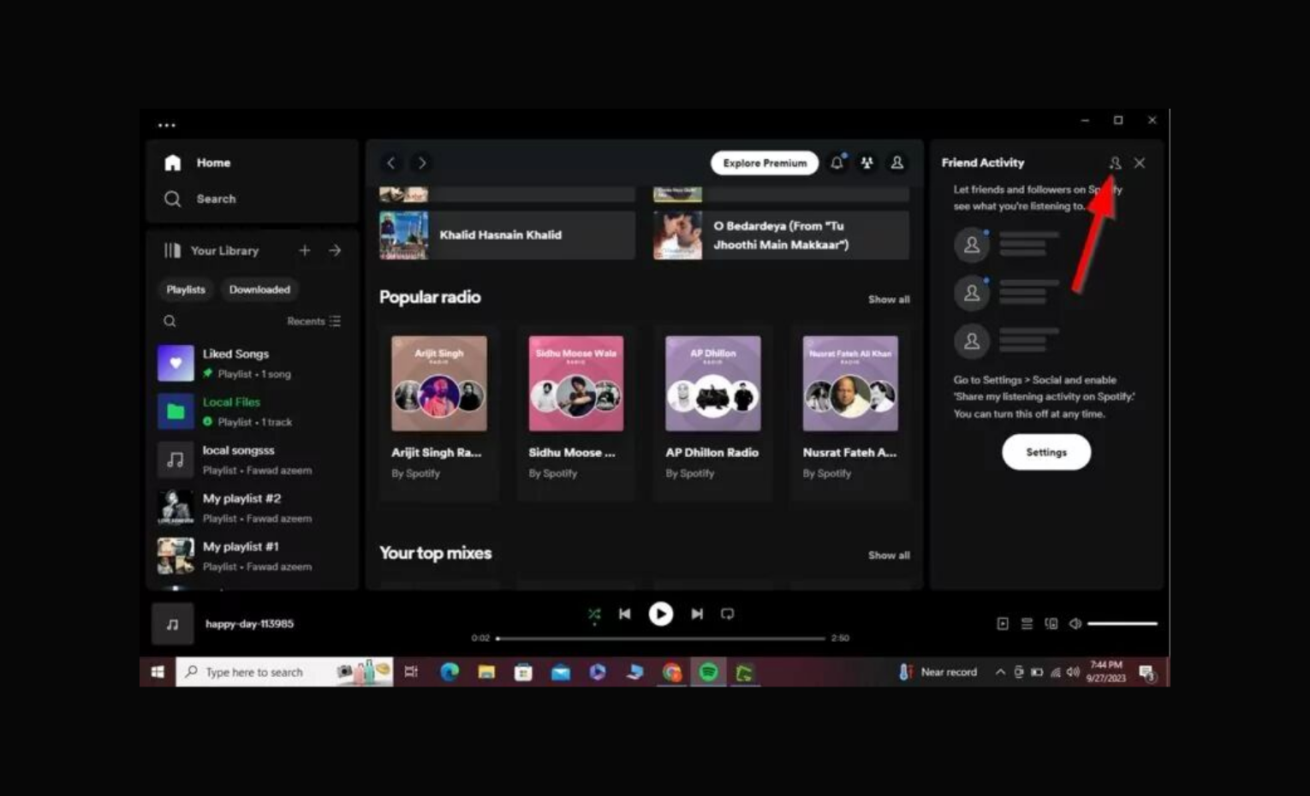Open Khalid Hasnain Khalid card
This screenshot has height=796, width=1310.
tap(507, 235)
